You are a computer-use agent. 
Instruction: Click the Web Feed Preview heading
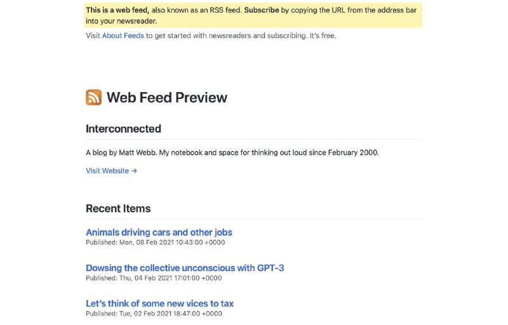[166, 97]
